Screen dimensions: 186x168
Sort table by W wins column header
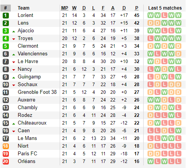click(x=74, y=8)
